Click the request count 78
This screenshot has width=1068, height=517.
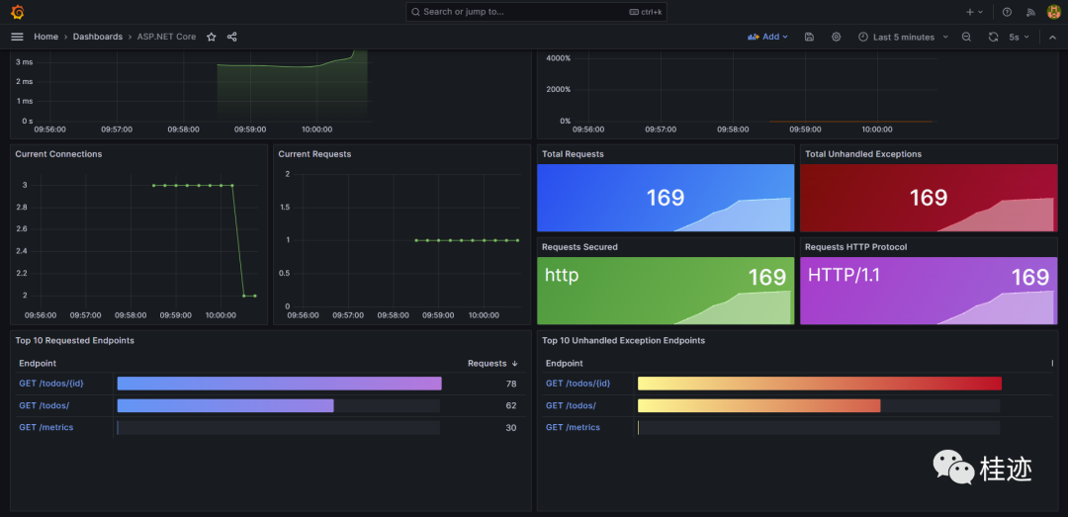pos(511,385)
